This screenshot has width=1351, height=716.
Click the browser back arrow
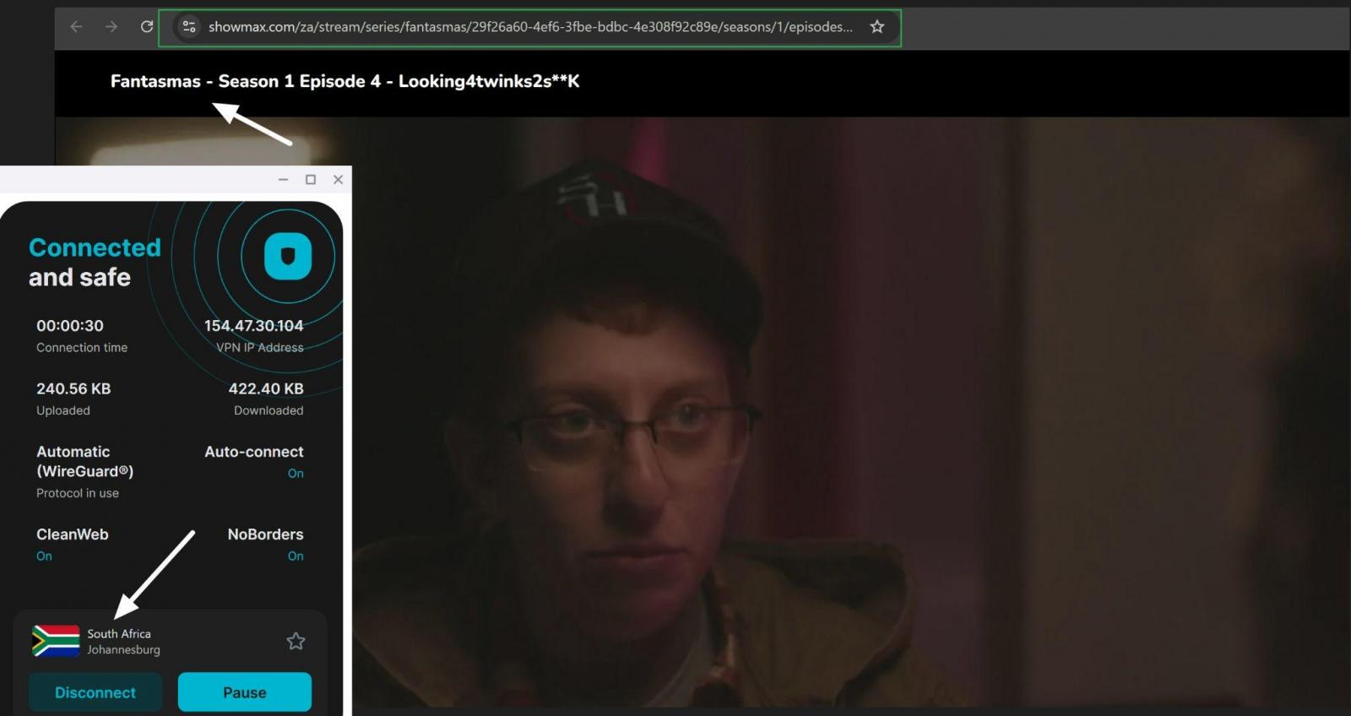[x=76, y=27]
